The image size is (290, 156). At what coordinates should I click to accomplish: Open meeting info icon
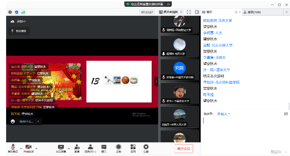[x=10, y=12]
